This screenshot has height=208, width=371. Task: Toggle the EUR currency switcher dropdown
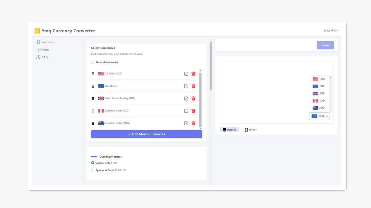pos(319,116)
